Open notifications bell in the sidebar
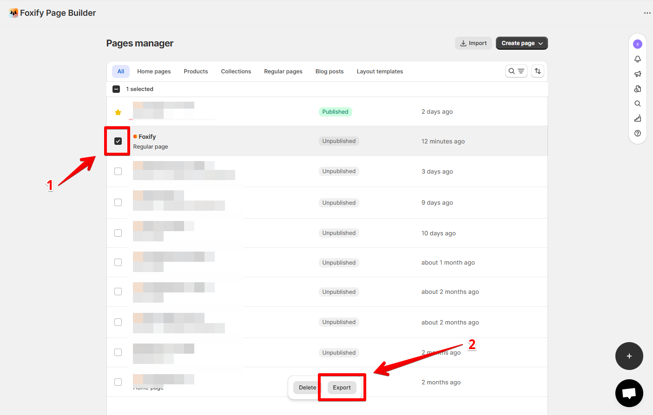This screenshot has height=415, width=653. [638, 59]
